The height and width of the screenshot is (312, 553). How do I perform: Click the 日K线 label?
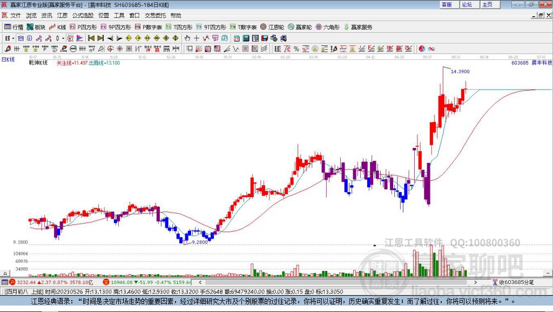pos(8,59)
